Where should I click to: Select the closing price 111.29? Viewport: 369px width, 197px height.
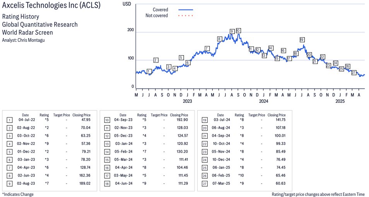point(183,183)
